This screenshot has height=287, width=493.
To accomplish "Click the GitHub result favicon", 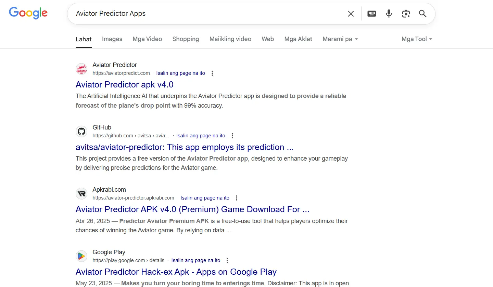I will point(81,132).
